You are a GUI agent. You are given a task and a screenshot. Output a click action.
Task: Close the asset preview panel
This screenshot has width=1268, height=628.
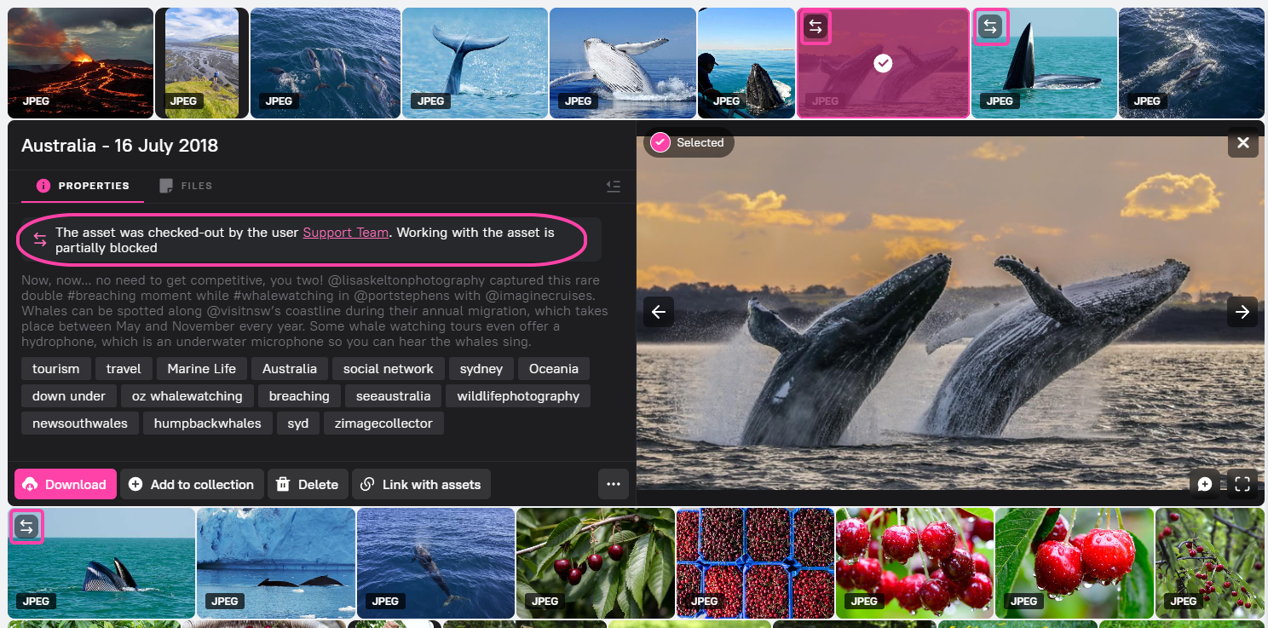(1242, 142)
